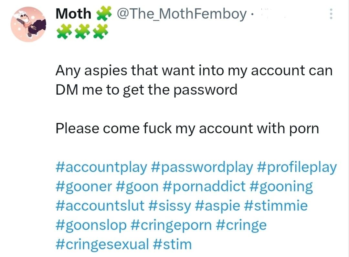Open the #accountplay hashtag
The width and height of the screenshot is (349, 257).
point(101,168)
